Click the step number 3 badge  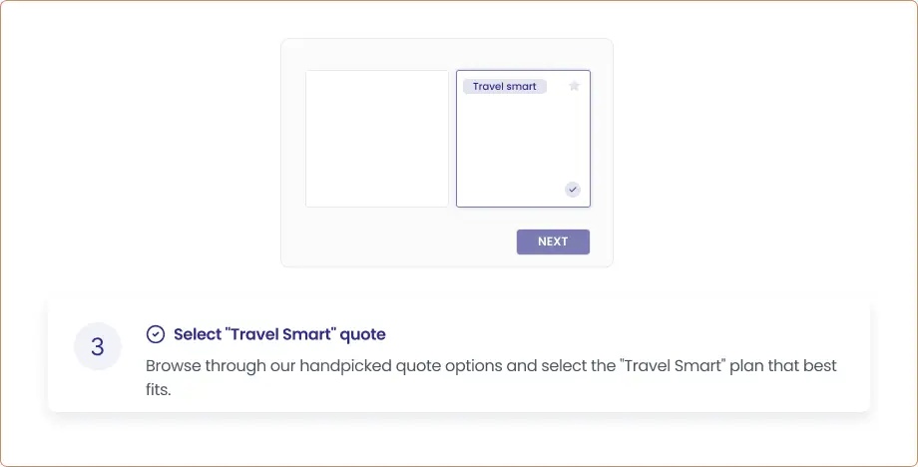98,347
